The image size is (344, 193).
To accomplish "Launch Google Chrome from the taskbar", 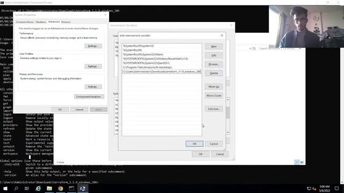I will (60, 188).
